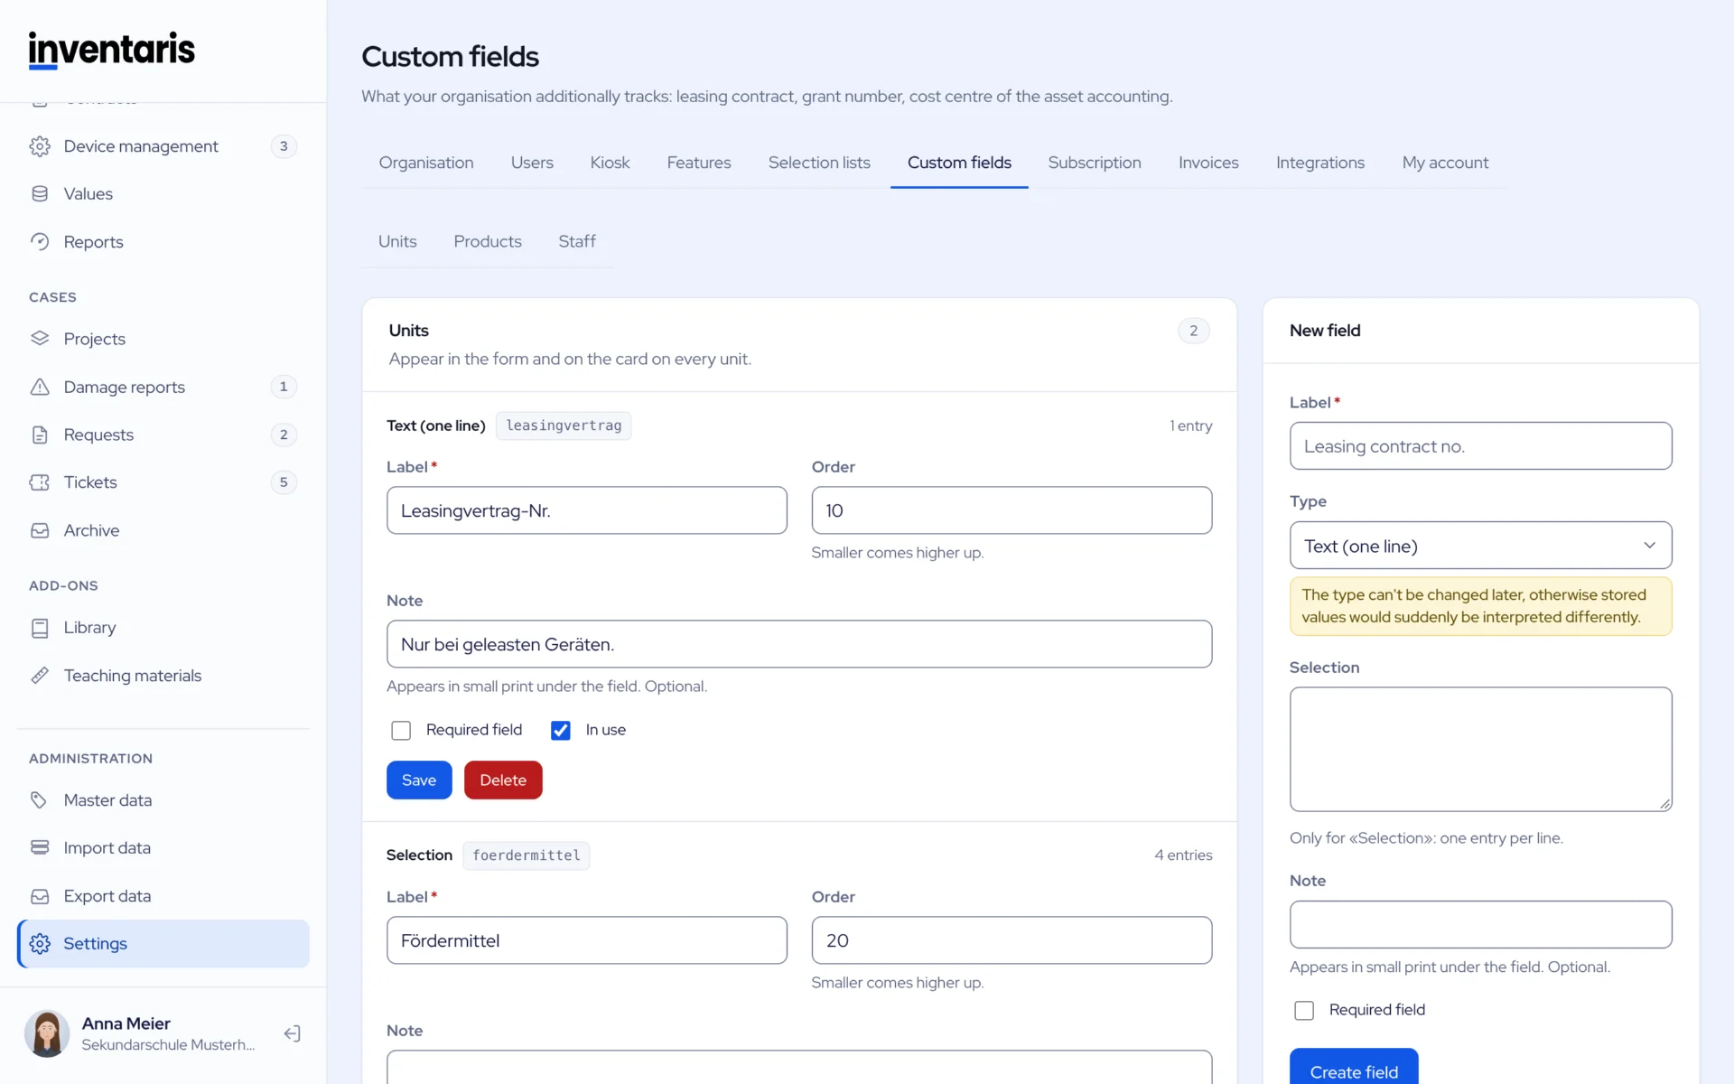
Task: Save the Leasingvertrag-Nr. field
Action: coord(419,780)
